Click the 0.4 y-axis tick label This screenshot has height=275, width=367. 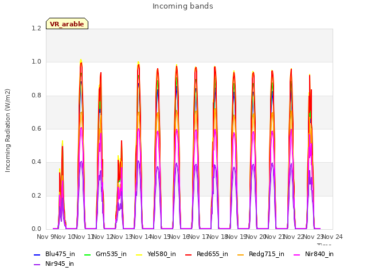(36, 162)
